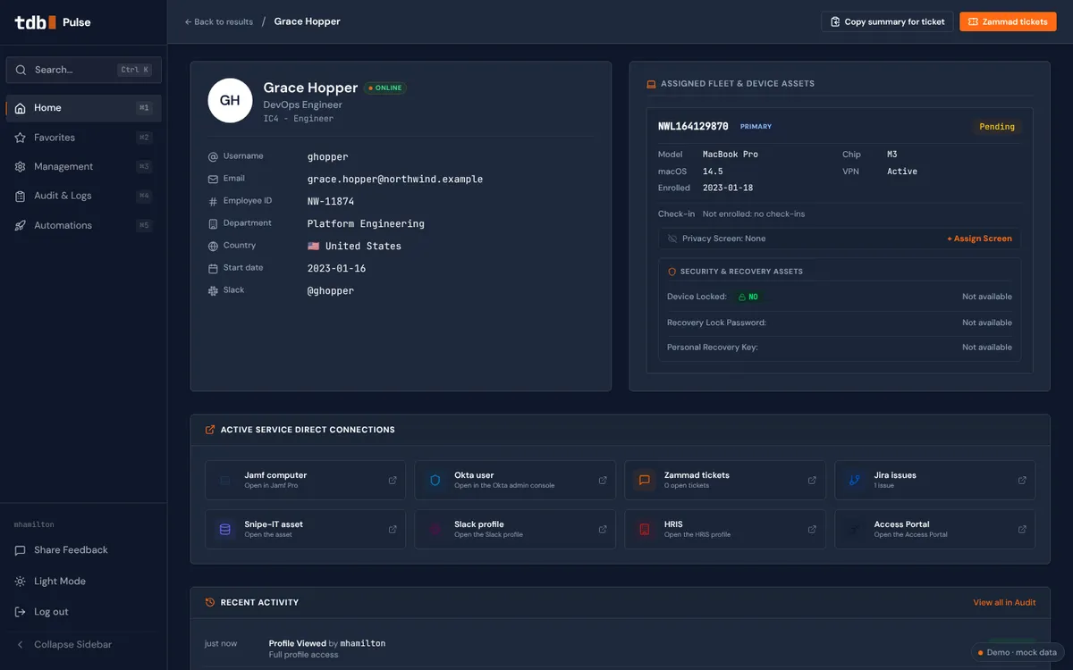Click the Okta shield icon
The width and height of the screenshot is (1073, 670).
(435, 480)
